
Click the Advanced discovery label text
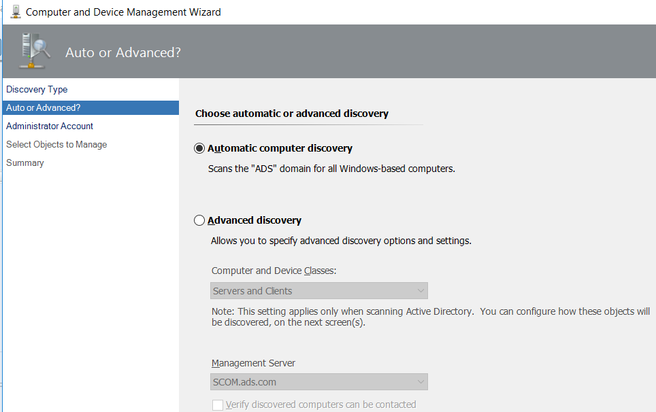pos(255,220)
